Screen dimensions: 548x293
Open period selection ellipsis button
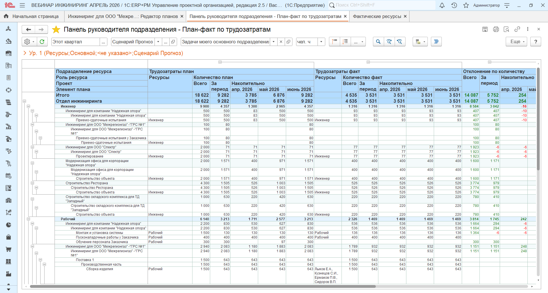point(103,42)
